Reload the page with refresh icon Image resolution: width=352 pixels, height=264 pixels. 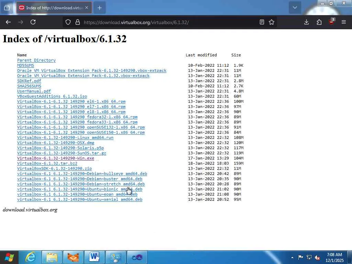coord(33,22)
